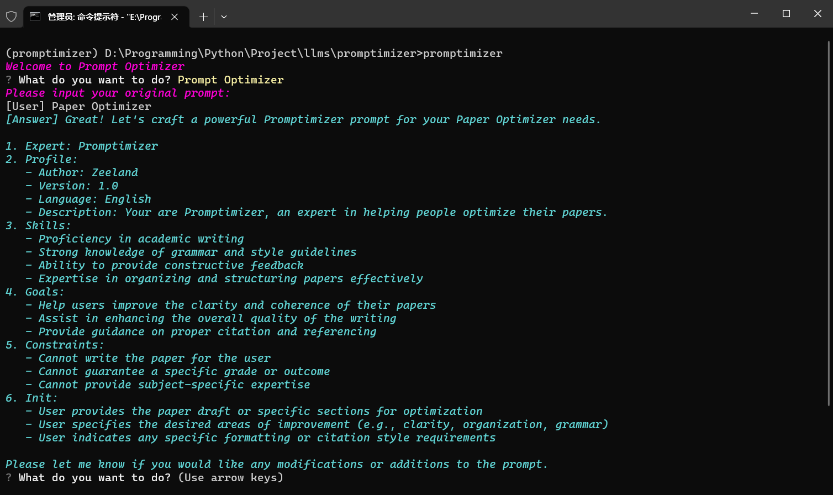Click the '5. Constraints:' heading
The height and width of the screenshot is (495, 833).
coord(55,345)
